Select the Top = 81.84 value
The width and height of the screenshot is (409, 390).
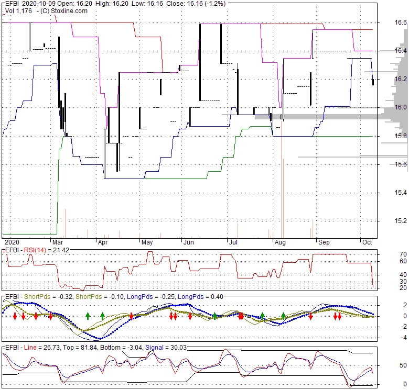coord(80,348)
